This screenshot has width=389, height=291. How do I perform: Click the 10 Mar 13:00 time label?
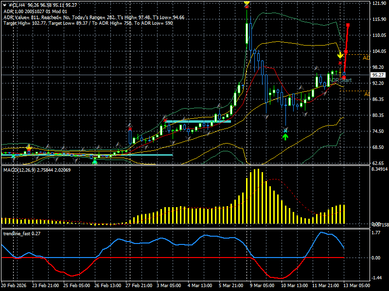pyautogui.click(x=295, y=285)
